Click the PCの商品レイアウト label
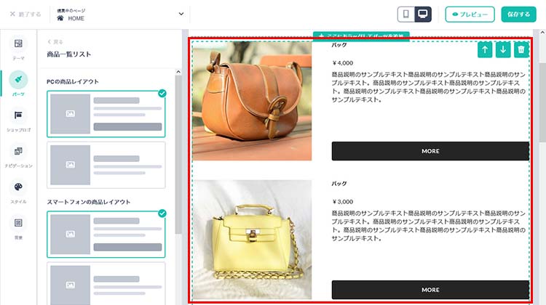 pos(73,81)
